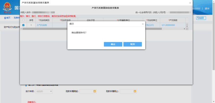Click the national tax emblem logo
This screenshot has width=215, height=103.
point(7,8)
